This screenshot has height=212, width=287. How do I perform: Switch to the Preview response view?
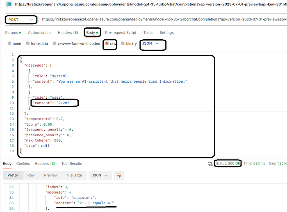[x=51, y=175]
